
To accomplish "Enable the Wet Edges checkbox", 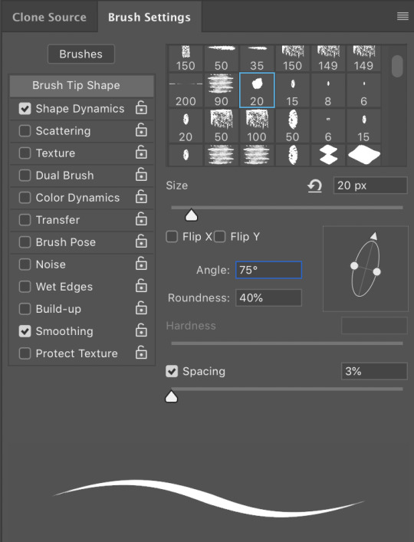I will 25,287.
